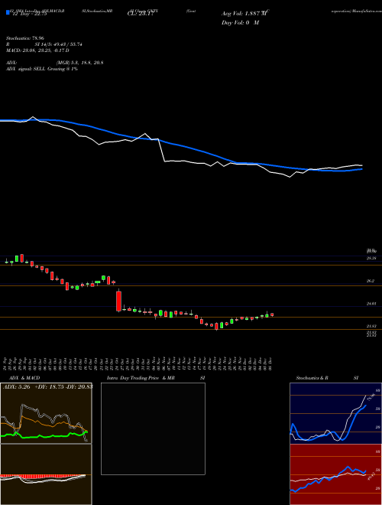Click the MACD: 23.08, 23.25, -0.17 line
The width and height of the screenshot is (382, 505).
pos(37,50)
